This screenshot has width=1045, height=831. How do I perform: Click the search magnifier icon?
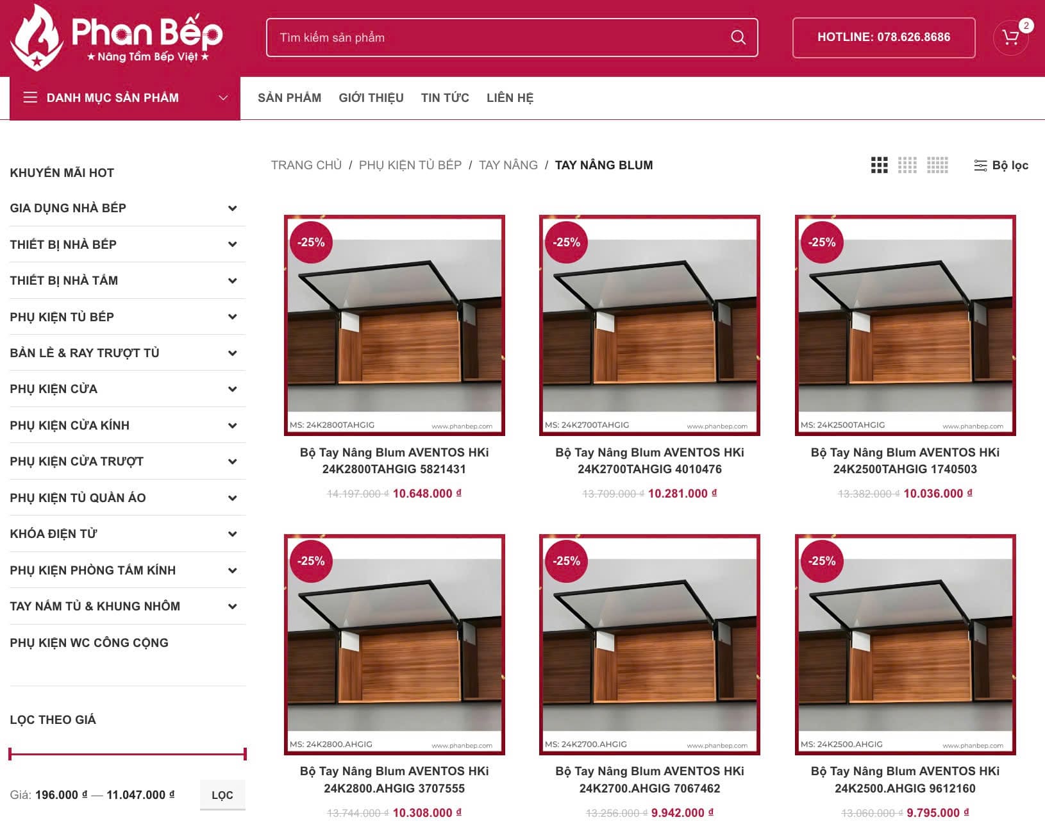tap(738, 37)
